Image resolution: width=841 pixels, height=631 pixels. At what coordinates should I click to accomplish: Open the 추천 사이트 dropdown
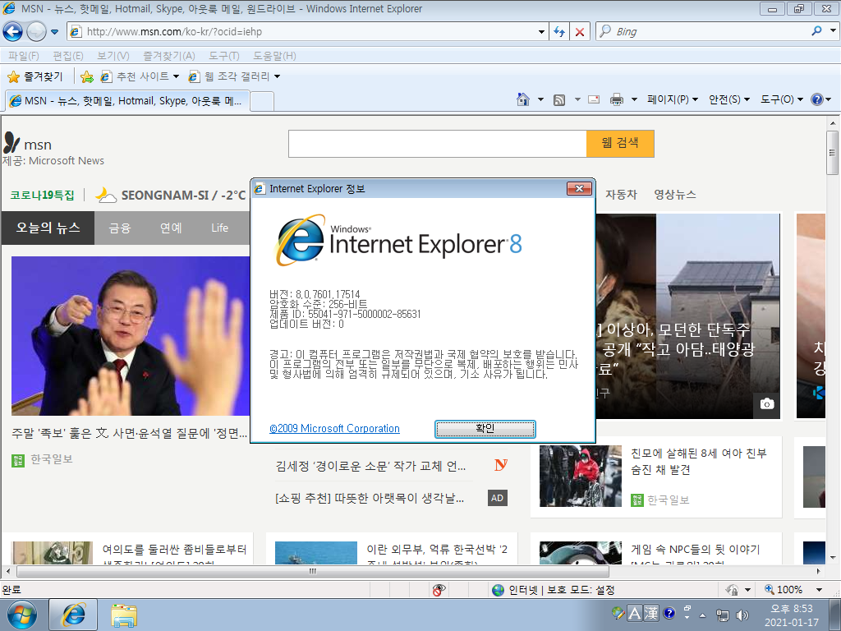click(140, 76)
